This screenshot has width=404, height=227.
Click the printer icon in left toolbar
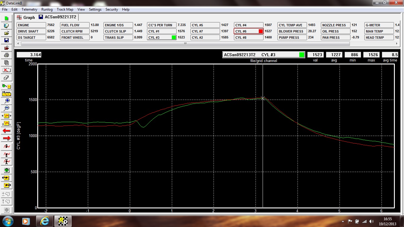[x=7, y=55]
